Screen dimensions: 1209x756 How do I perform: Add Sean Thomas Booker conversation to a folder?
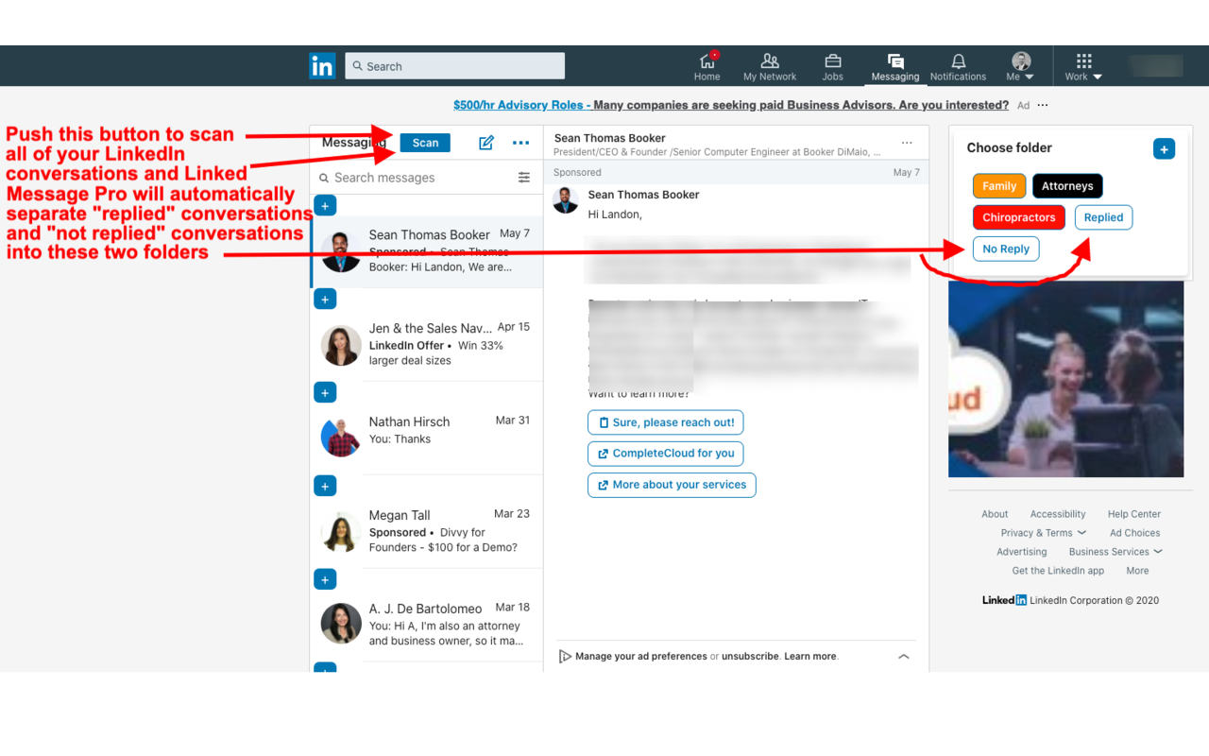point(325,206)
